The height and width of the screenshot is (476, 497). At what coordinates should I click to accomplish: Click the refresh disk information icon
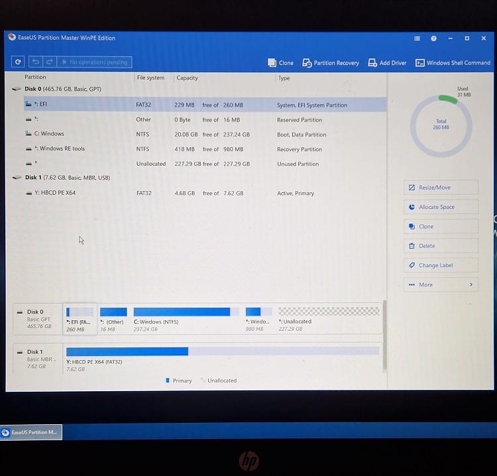[18, 62]
